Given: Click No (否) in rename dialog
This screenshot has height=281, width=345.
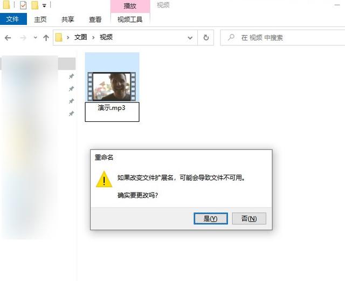Looking at the screenshot, I should coord(249,218).
